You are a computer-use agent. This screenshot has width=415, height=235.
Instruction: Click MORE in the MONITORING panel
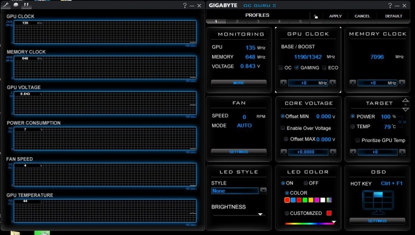coord(239,83)
